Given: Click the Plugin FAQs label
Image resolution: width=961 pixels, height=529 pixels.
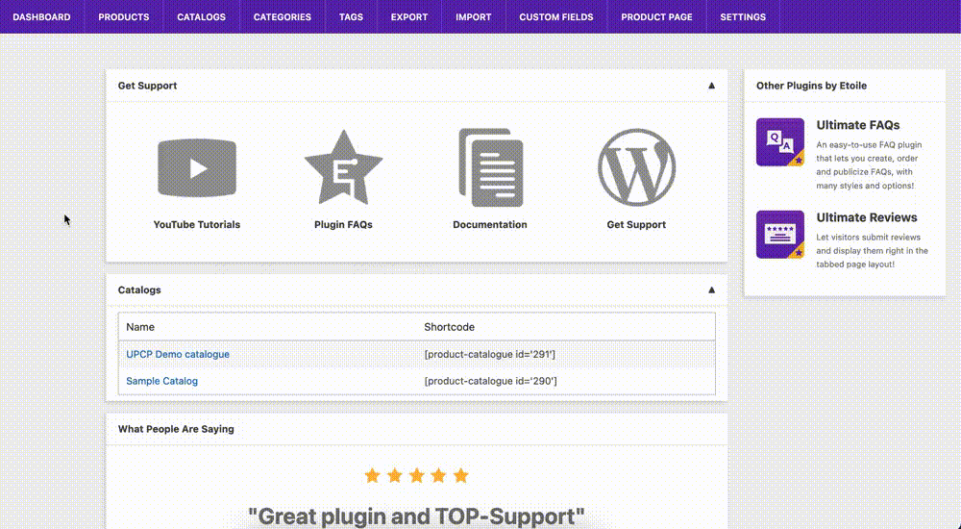Looking at the screenshot, I should tap(343, 225).
